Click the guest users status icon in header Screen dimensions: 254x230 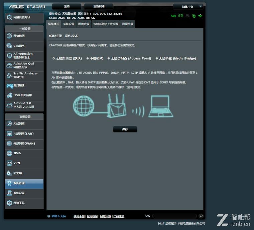coord(187,16)
